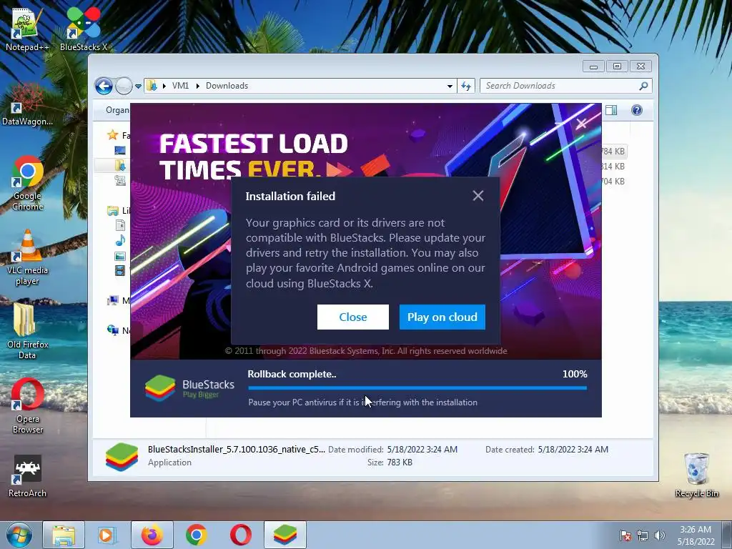Minimize the Explorer Downloads window
Viewport: 732px width, 549px height.
click(x=593, y=66)
